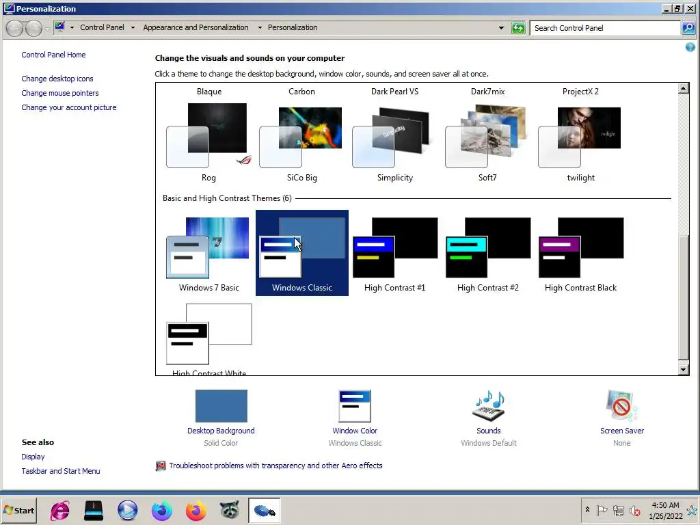Launch Firefox from the taskbar
Viewport: 700px width, 525px height.
click(x=196, y=510)
